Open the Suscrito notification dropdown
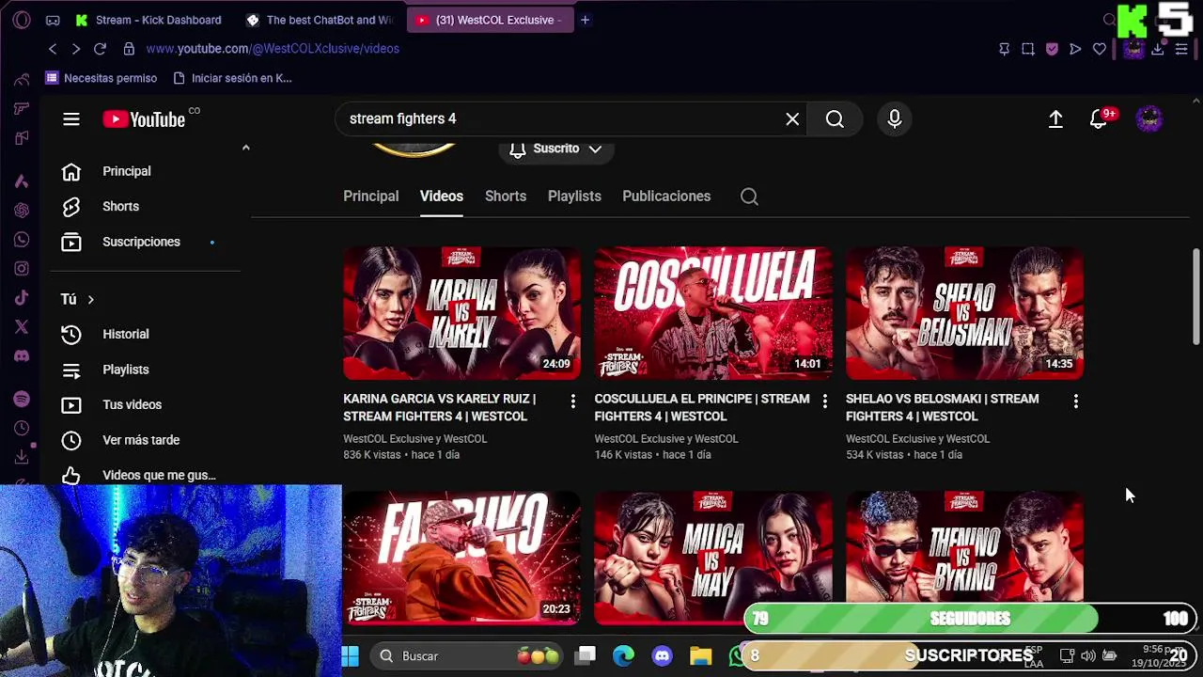The image size is (1203, 677). (x=555, y=149)
